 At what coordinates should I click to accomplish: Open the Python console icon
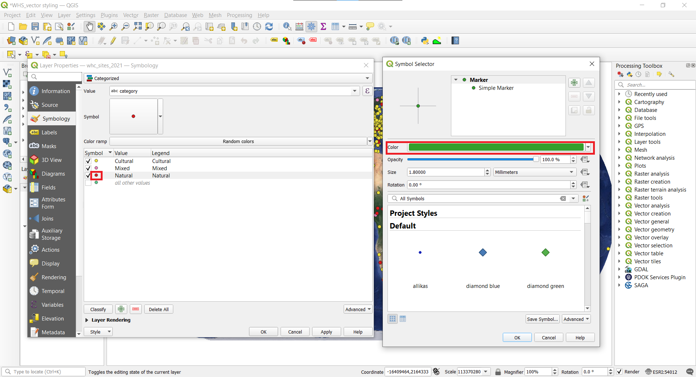(x=425, y=41)
